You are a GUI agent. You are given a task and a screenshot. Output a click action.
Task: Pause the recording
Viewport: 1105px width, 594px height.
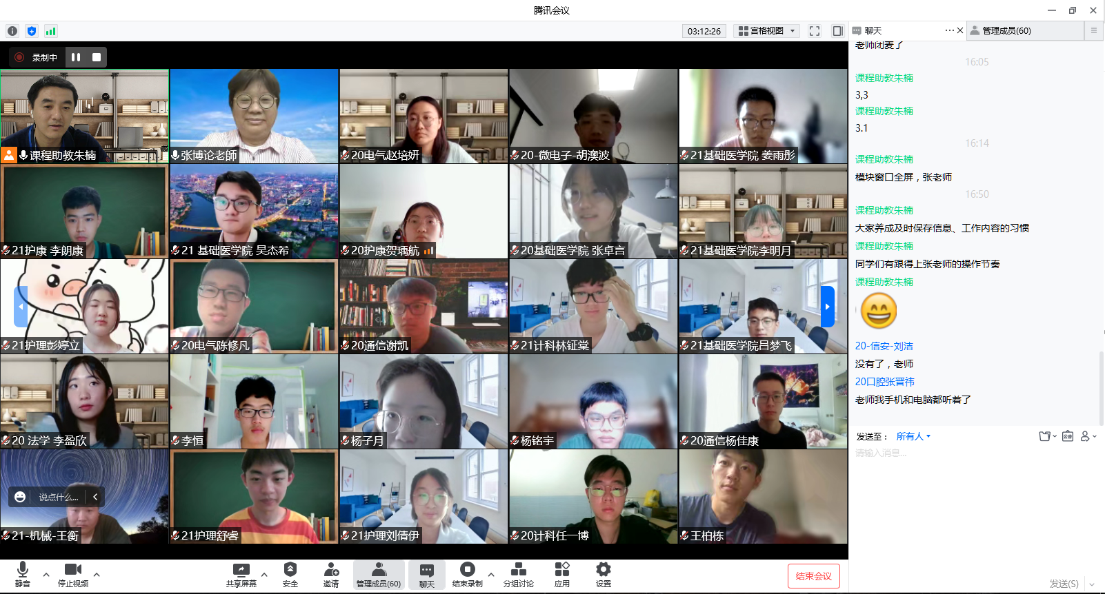(x=76, y=57)
